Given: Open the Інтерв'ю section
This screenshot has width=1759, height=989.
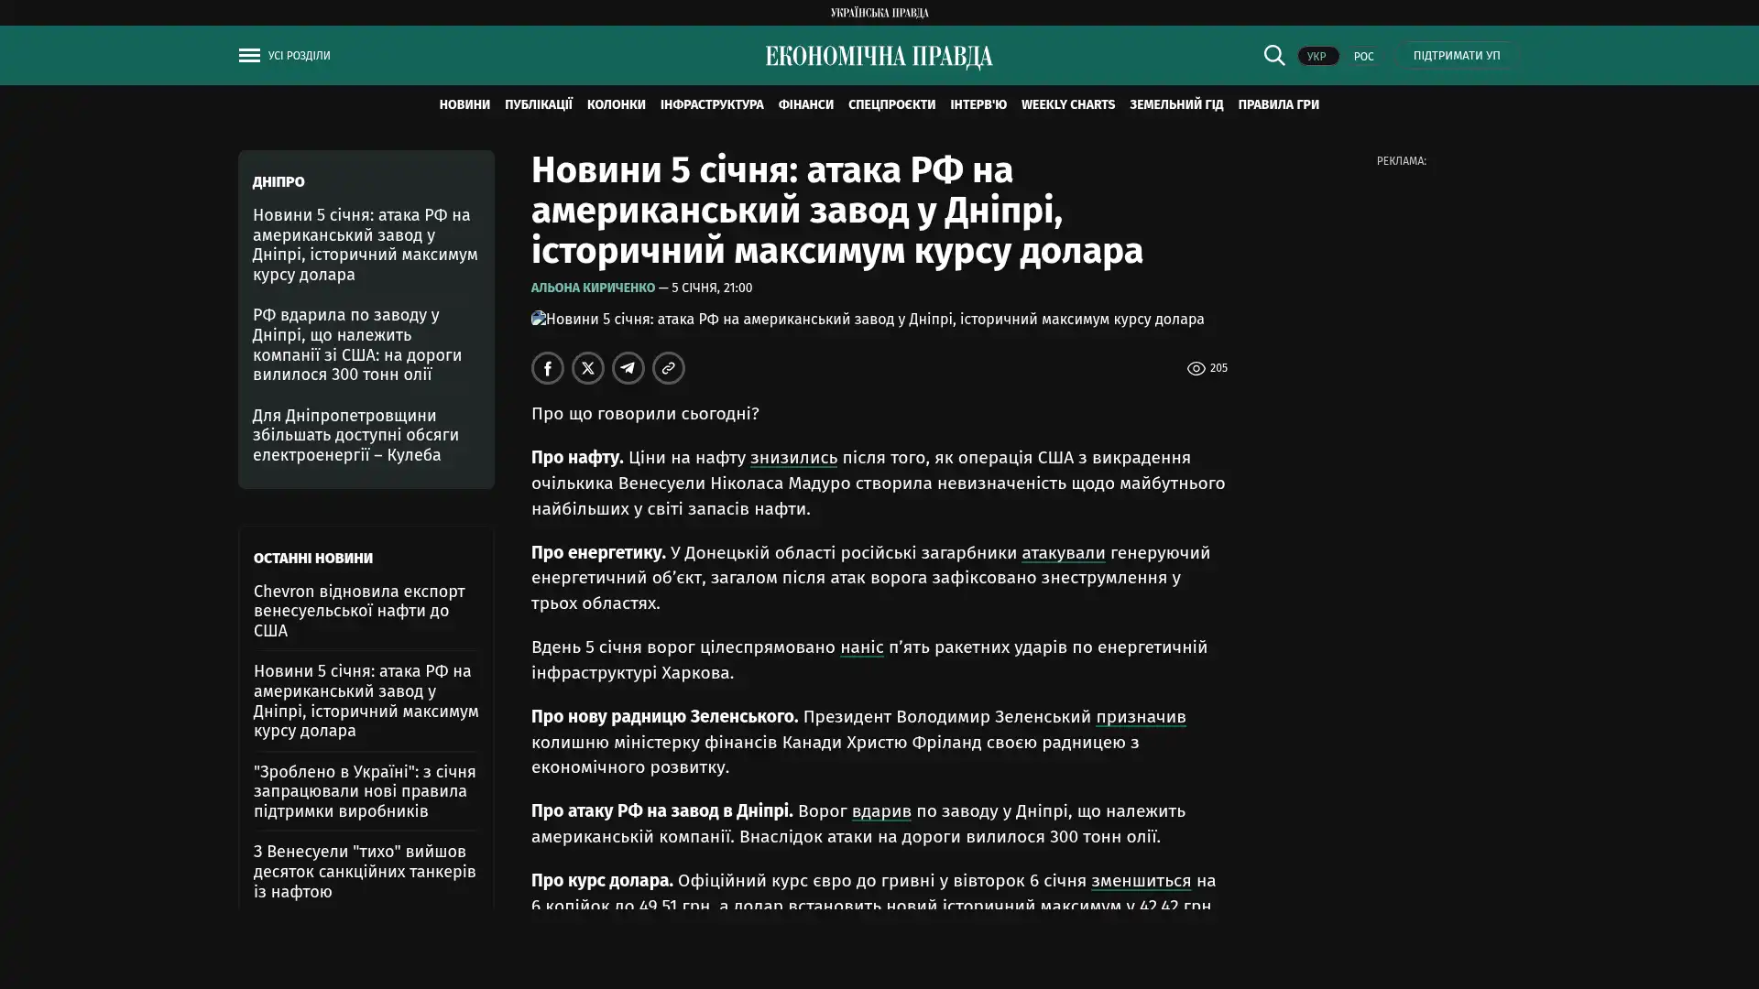Looking at the screenshot, I should [x=978, y=104].
